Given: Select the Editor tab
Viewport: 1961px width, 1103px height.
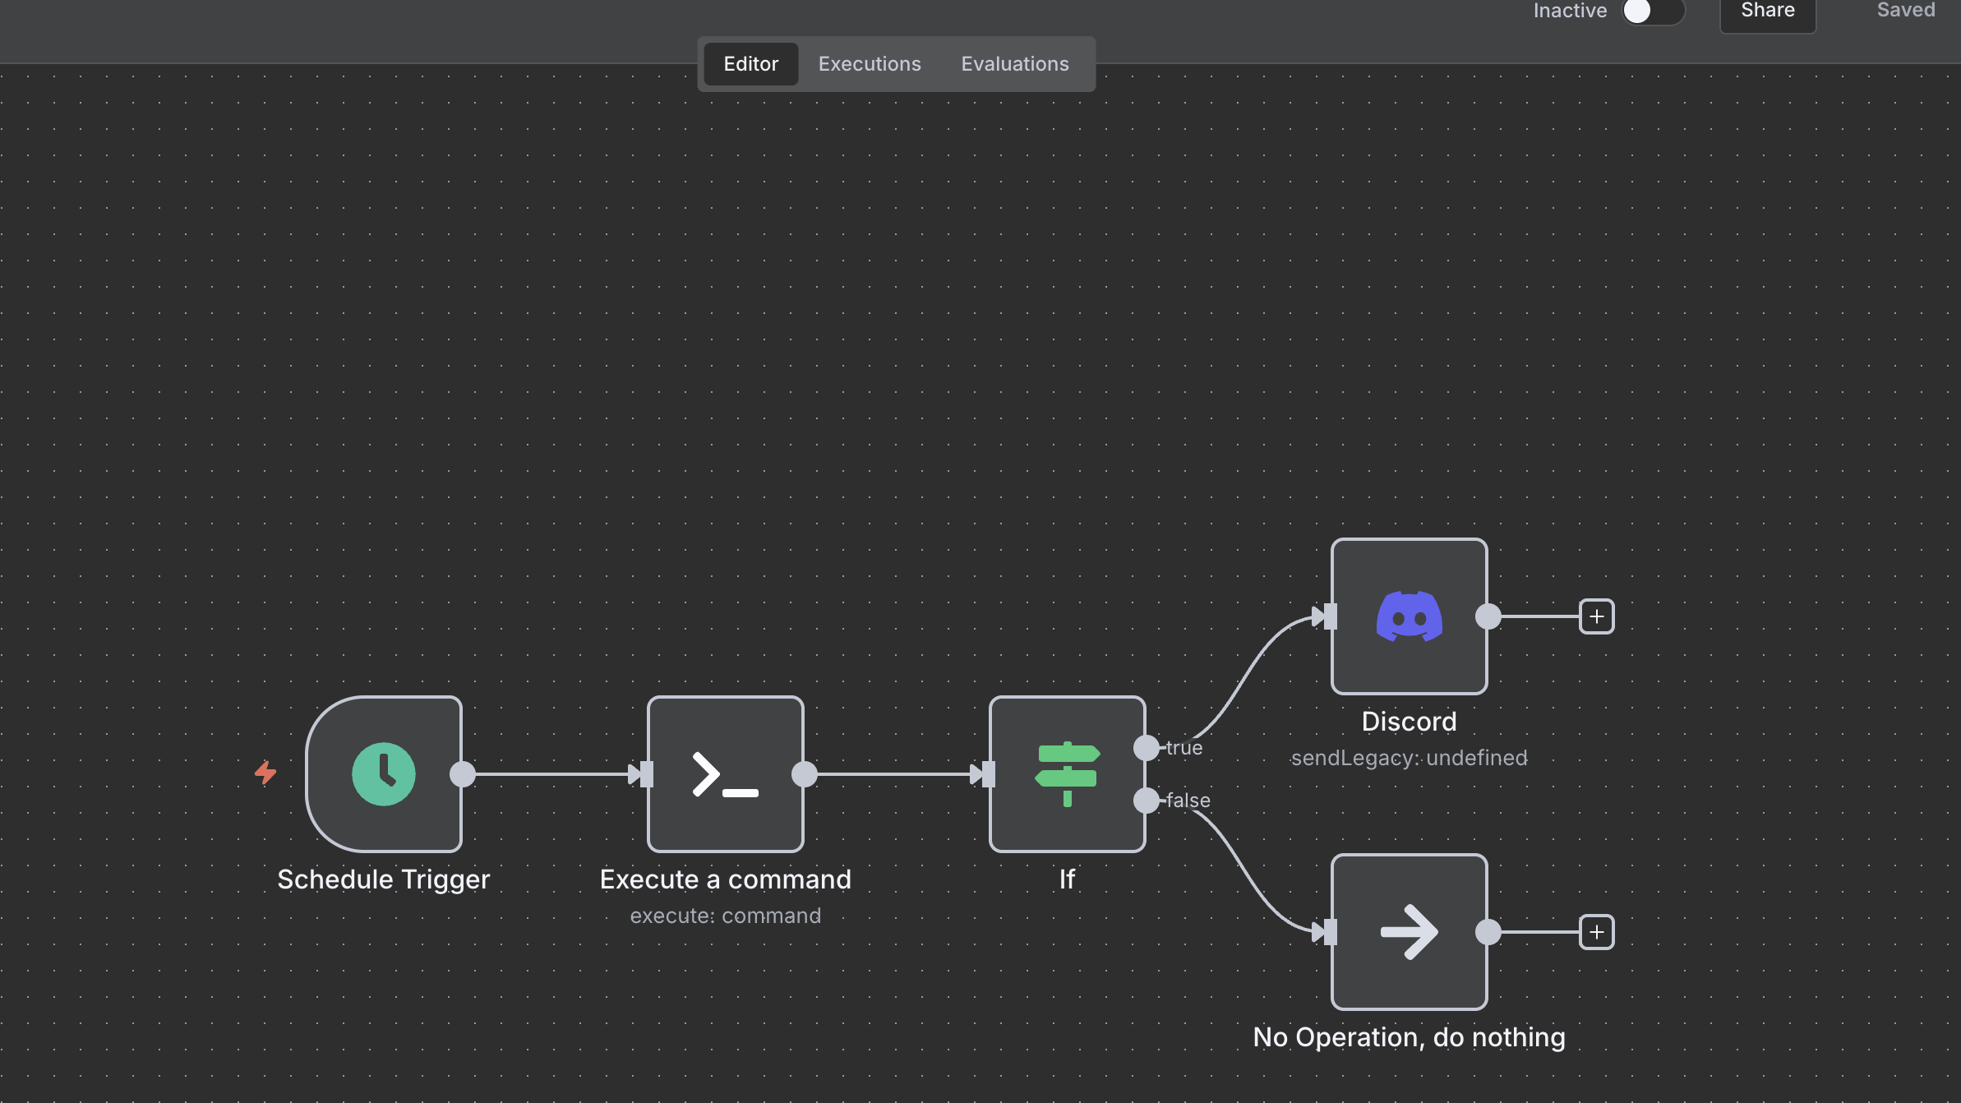Looking at the screenshot, I should point(750,63).
